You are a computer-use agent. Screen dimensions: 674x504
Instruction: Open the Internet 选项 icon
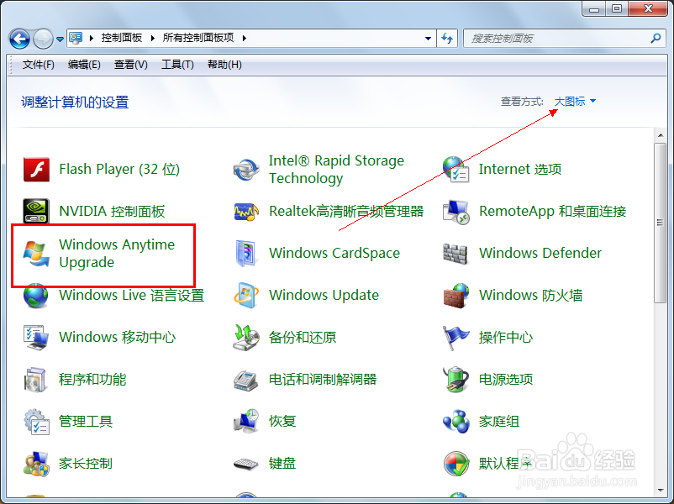point(456,170)
